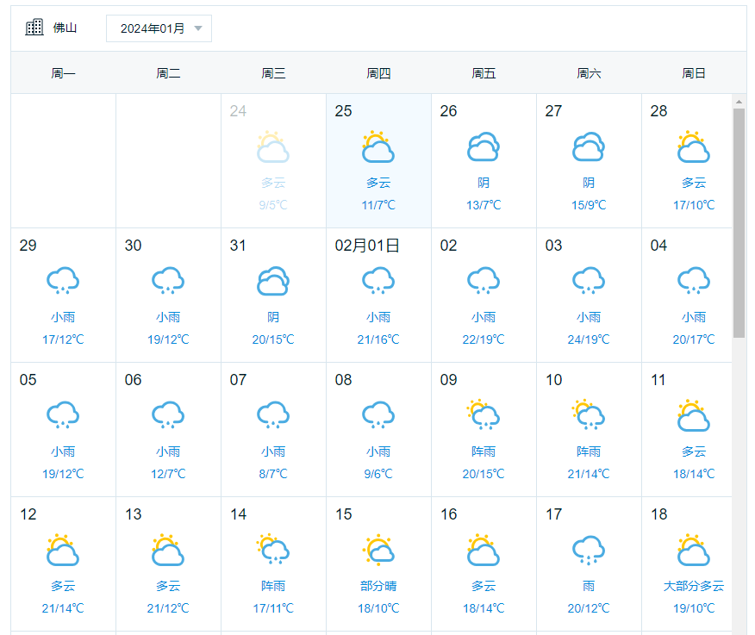Click the cloudy icon for day 28

tap(693, 146)
